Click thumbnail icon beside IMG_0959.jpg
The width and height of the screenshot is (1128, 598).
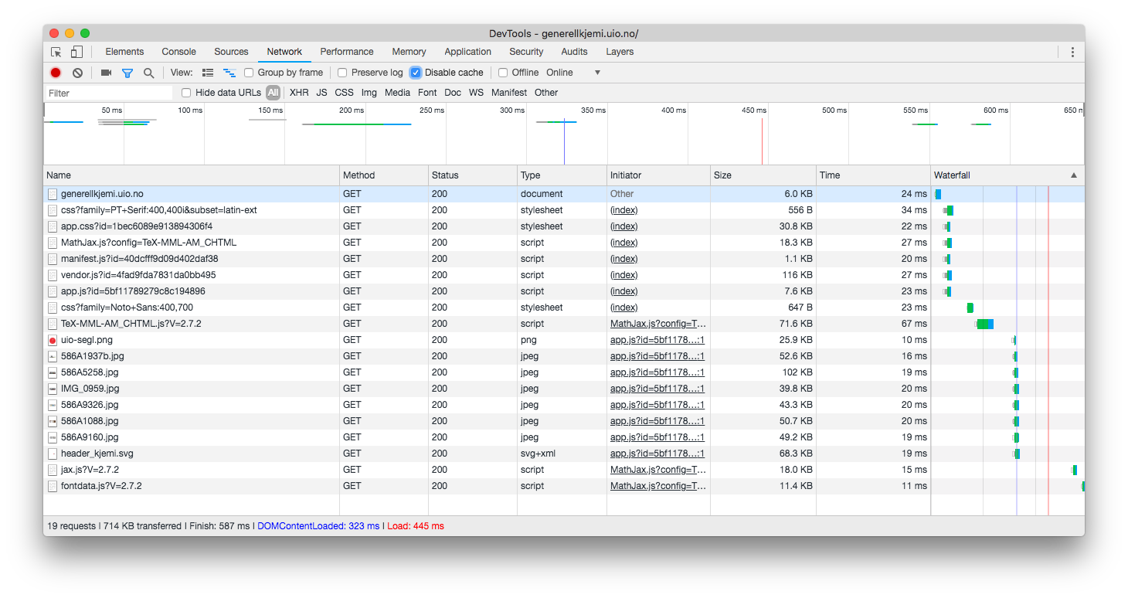(x=53, y=389)
